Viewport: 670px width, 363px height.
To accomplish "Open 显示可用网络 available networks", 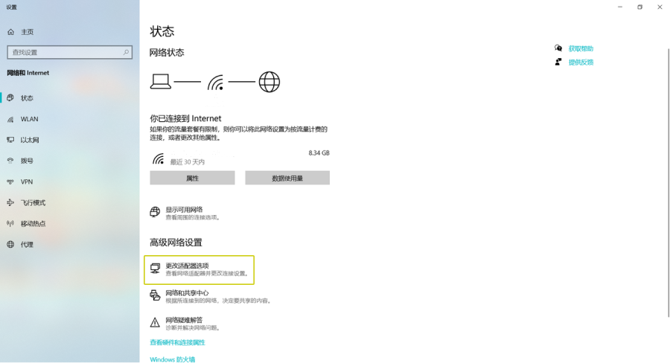I will tap(184, 210).
